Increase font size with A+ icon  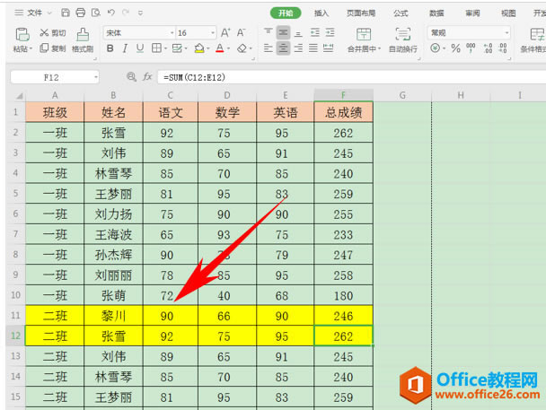[x=225, y=32]
